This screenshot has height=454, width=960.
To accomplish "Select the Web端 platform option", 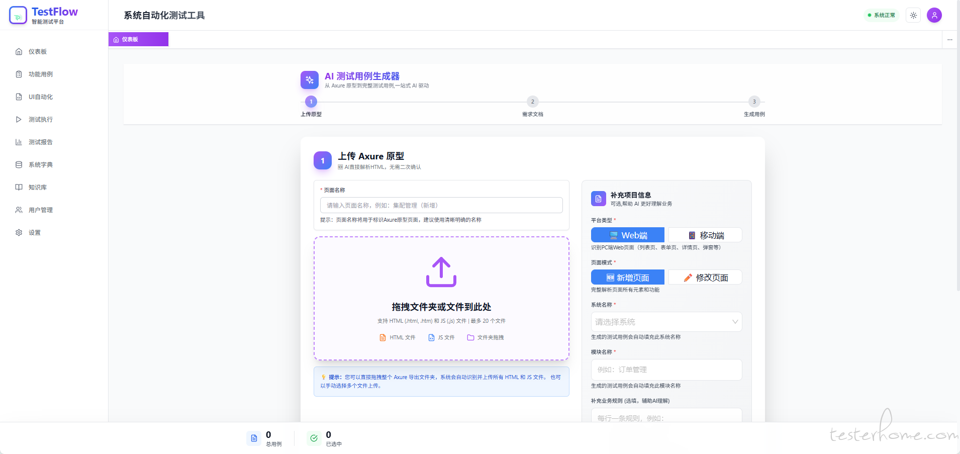I will [627, 235].
